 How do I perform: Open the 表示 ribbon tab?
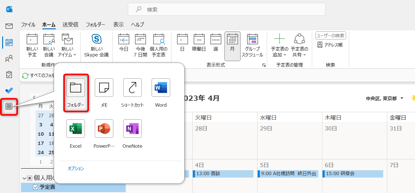click(118, 25)
